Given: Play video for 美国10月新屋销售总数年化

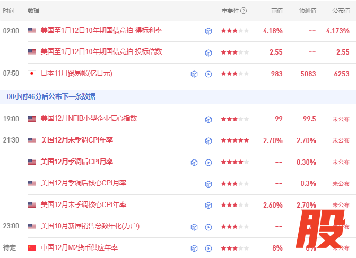Looking at the screenshot, I should tap(209, 227).
